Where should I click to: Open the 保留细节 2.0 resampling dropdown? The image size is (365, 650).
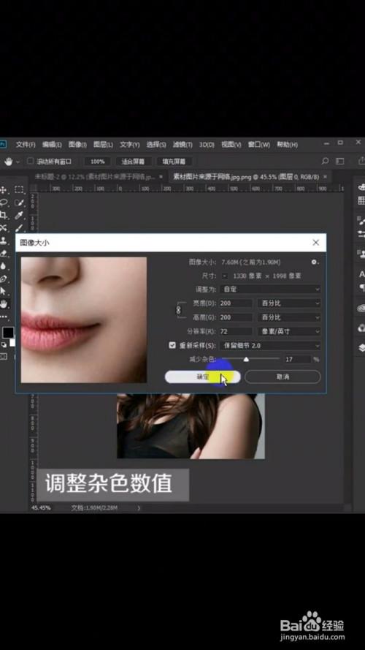click(270, 345)
